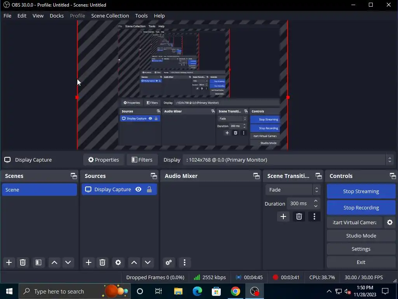Click the preview canvas thumbnail
Viewport: 398px width, 299px height.
(182, 85)
